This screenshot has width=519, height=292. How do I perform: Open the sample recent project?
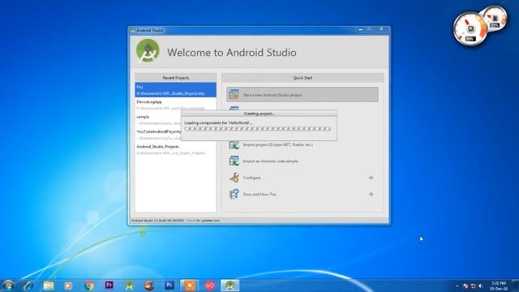point(158,119)
